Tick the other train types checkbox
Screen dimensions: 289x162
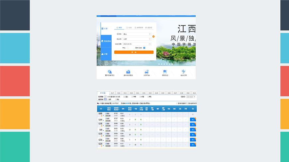[x=148, y=97]
